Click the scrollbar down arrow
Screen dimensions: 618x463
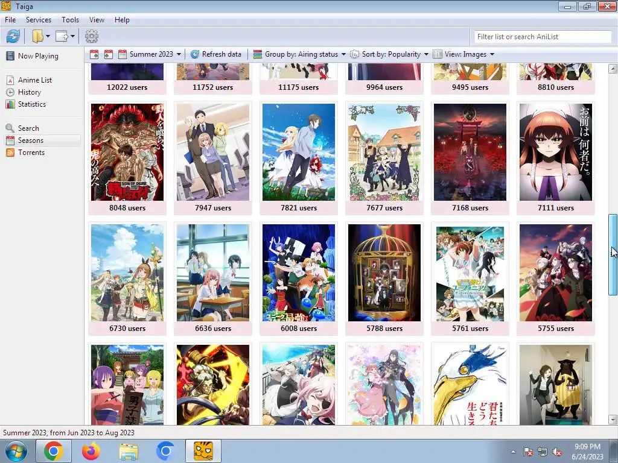[x=613, y=420]
